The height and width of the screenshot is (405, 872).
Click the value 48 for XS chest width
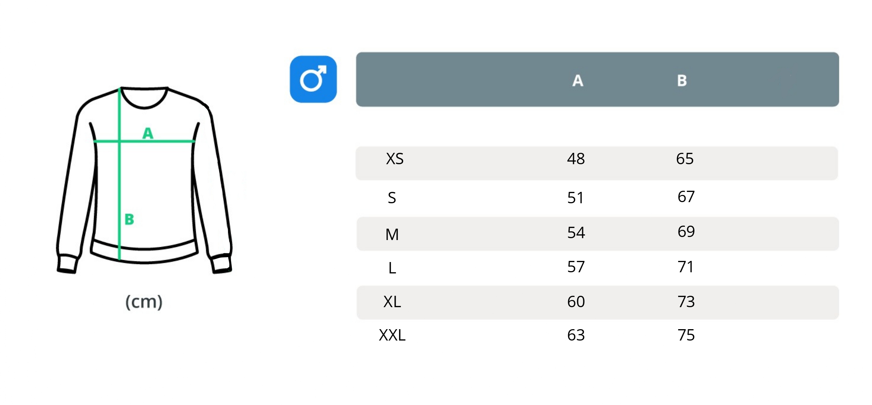(x=576, y=159)
